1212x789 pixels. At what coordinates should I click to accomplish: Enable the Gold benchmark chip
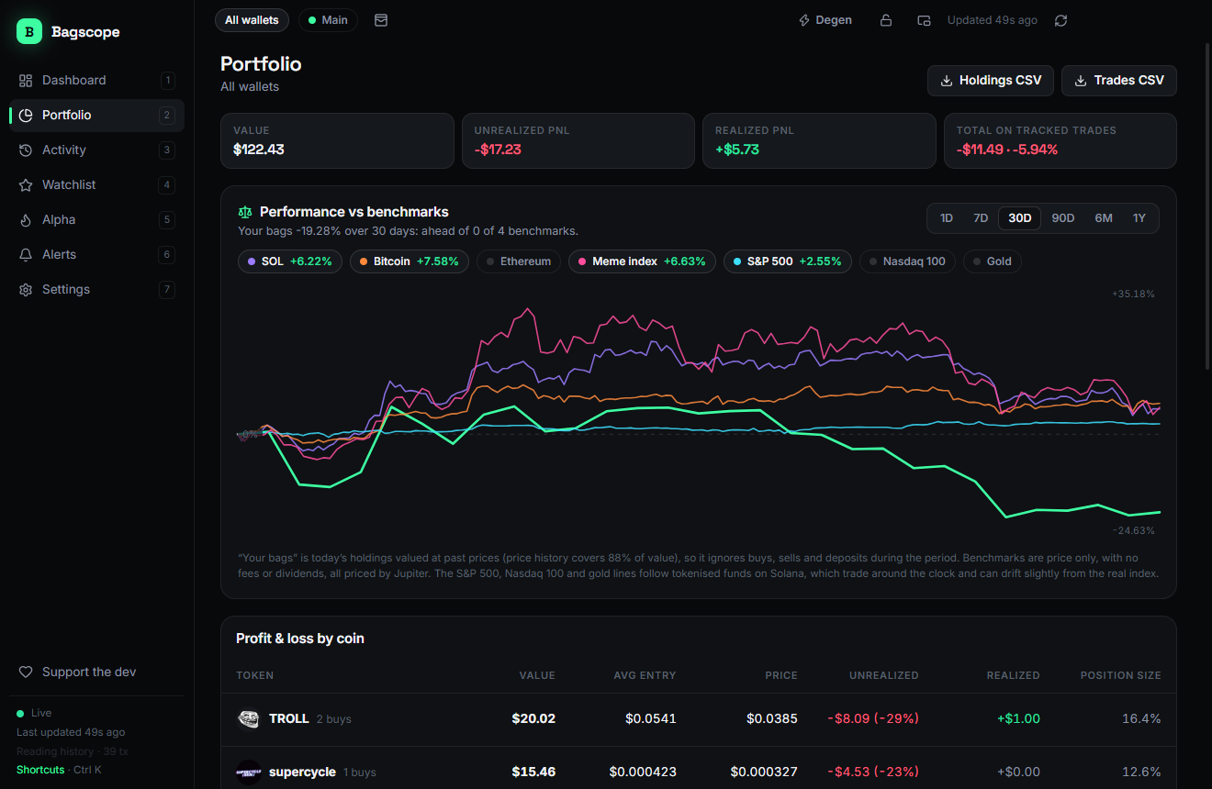pos(993,261)
